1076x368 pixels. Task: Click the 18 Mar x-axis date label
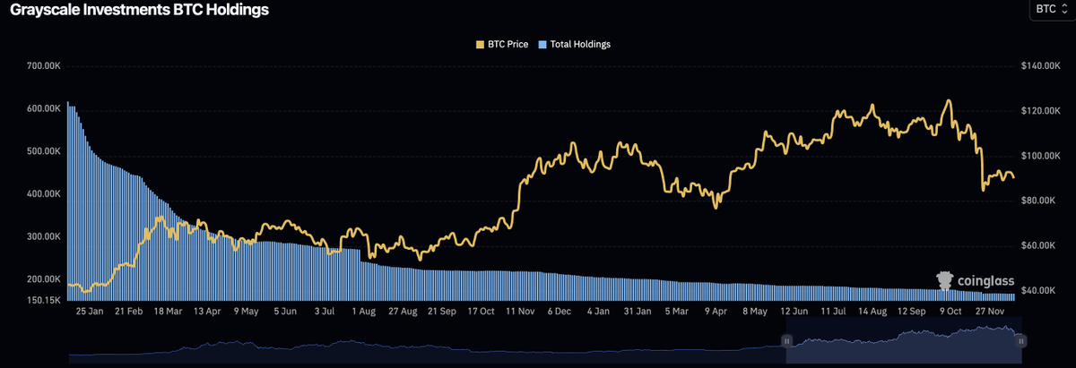pos(170,312)
